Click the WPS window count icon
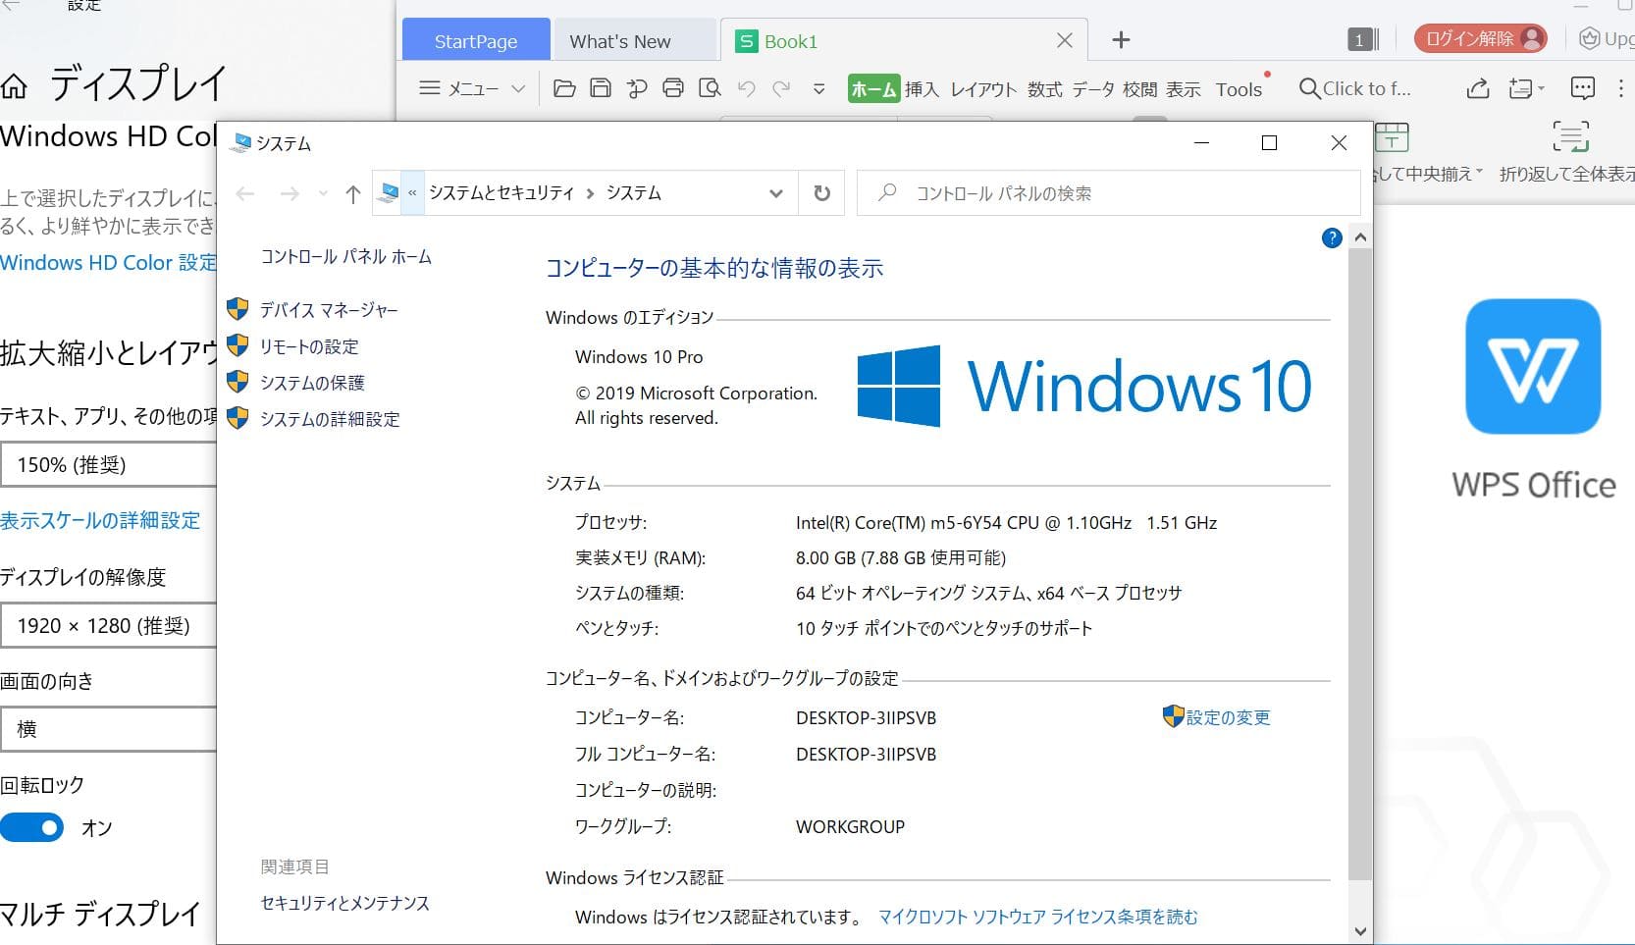 click(1363, 39)
